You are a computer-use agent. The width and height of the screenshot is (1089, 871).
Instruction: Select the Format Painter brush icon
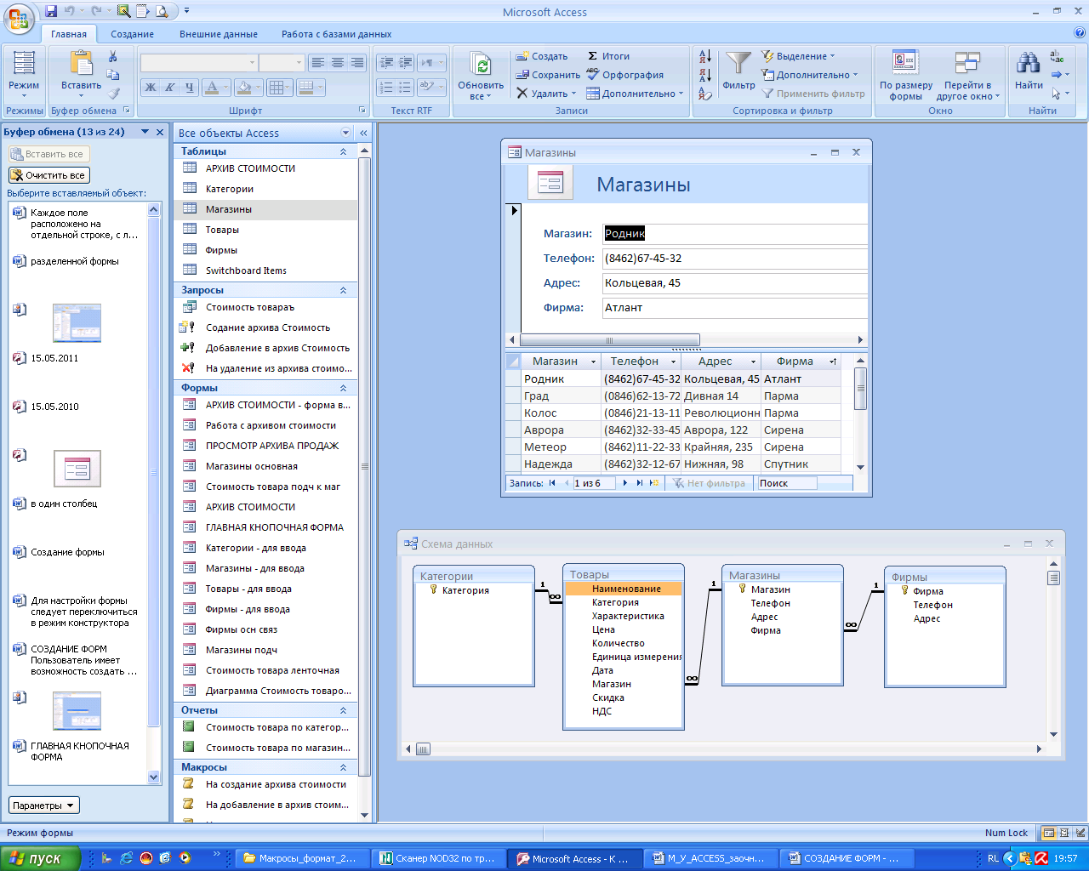pyautogui.click(x=113, y=94)
